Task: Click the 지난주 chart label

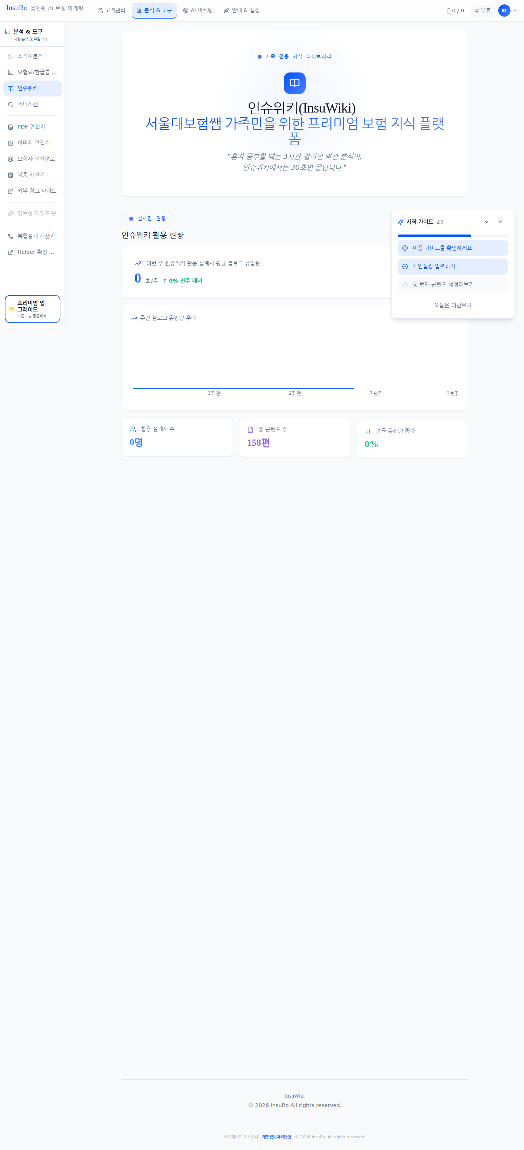Action: [x=376, y=393]
